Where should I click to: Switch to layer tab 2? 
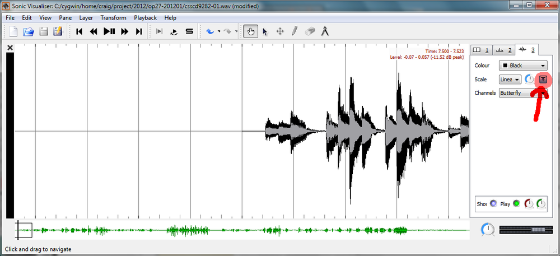503,50
